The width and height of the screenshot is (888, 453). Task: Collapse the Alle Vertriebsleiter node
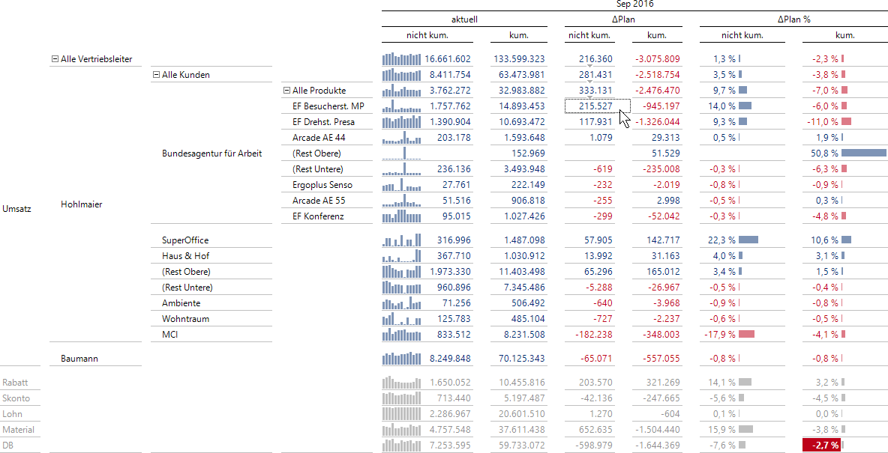click(55, 59)
